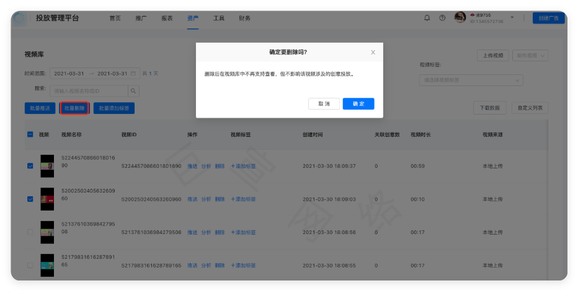Check the checkbox for video 5217983161628789165

(x=30, y=265)
